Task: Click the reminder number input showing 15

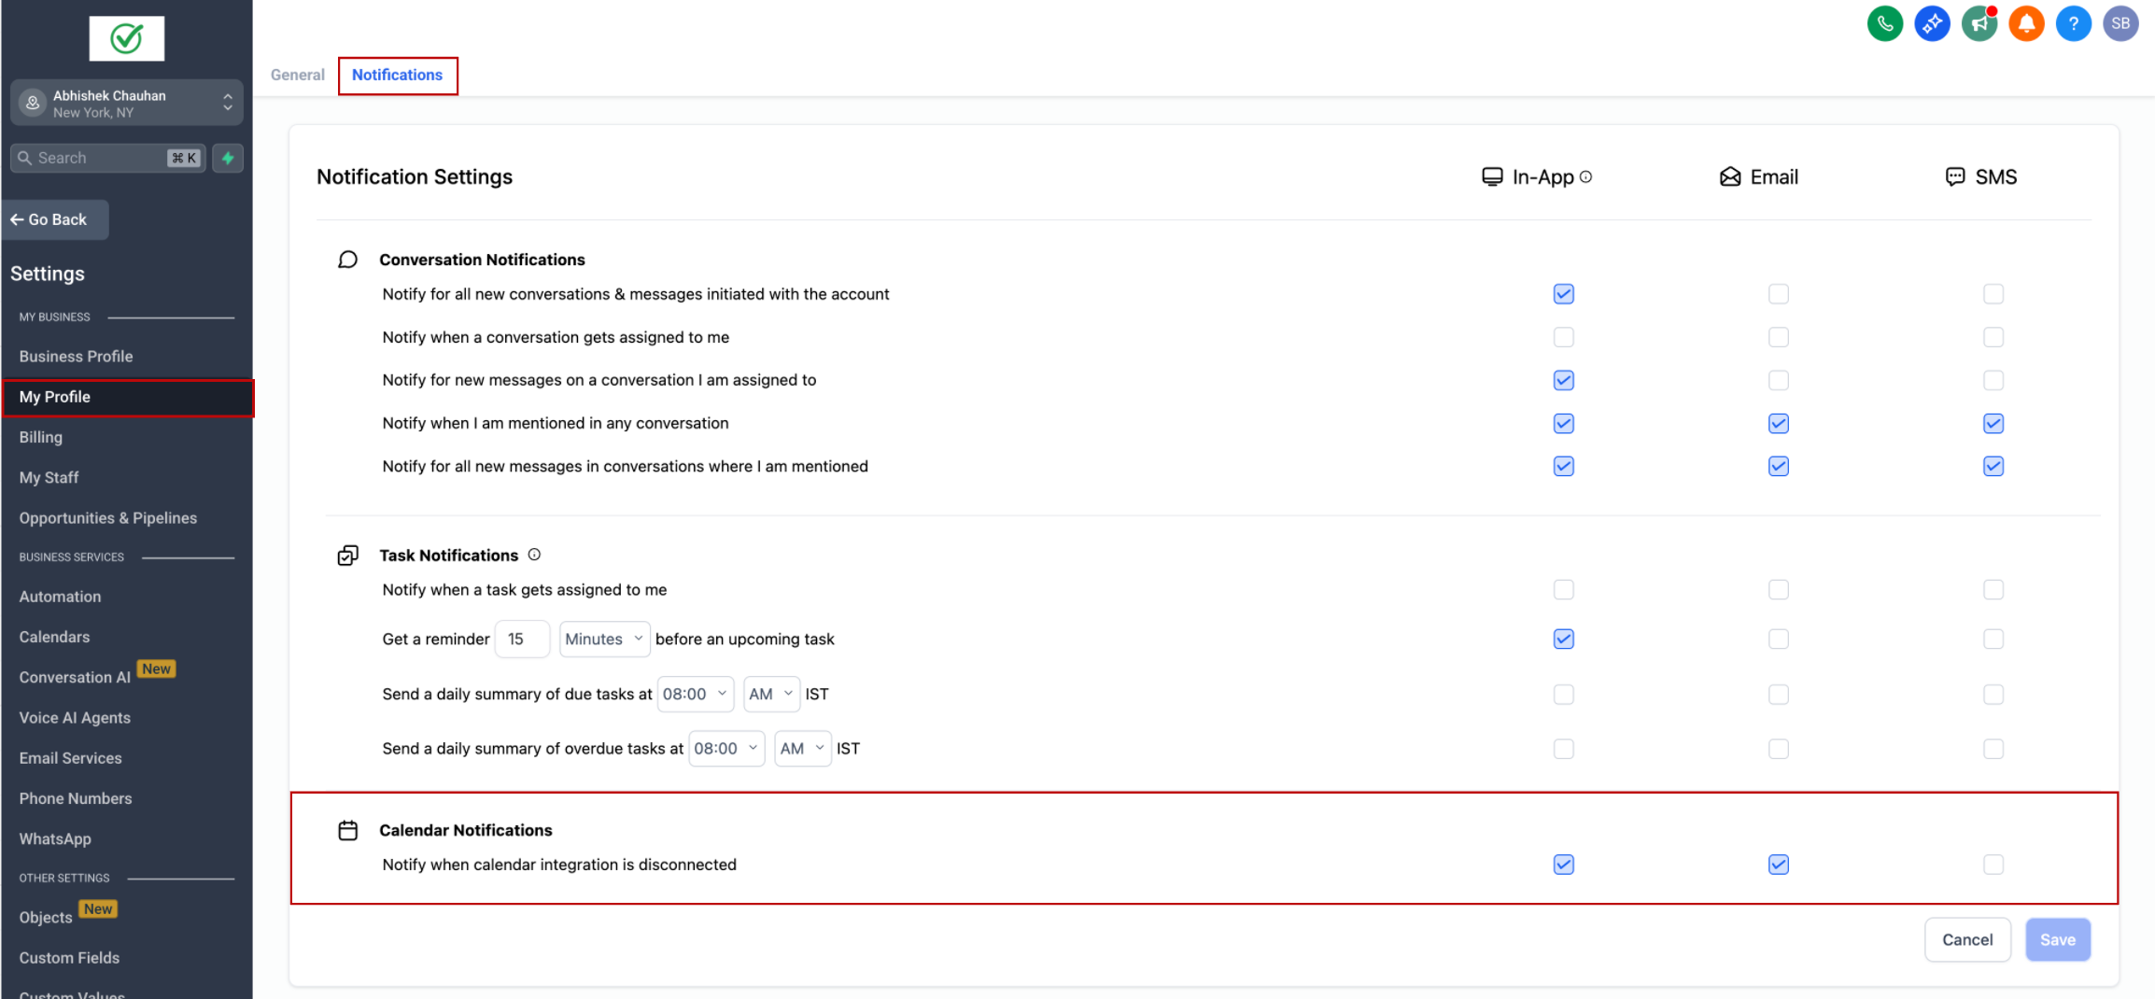Action: point(521,640)
